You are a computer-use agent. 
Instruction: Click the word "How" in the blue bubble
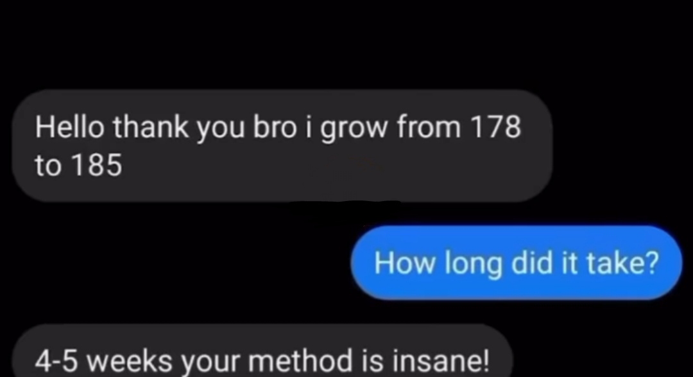click(404, 263)
